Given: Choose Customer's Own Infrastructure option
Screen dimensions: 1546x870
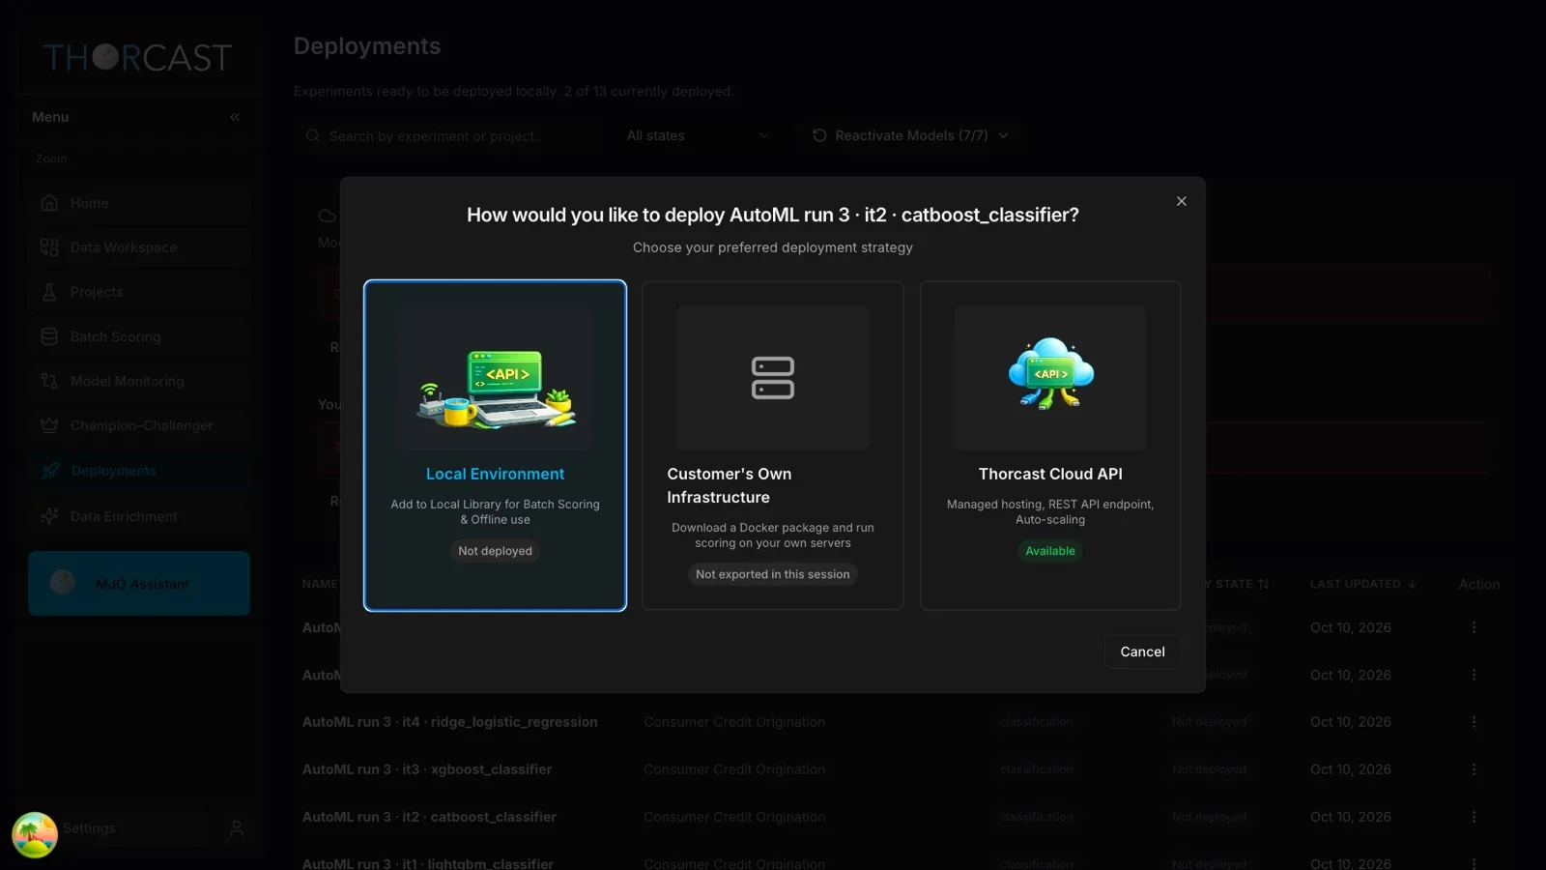Looking at the screenshot, I should (773, 446).
